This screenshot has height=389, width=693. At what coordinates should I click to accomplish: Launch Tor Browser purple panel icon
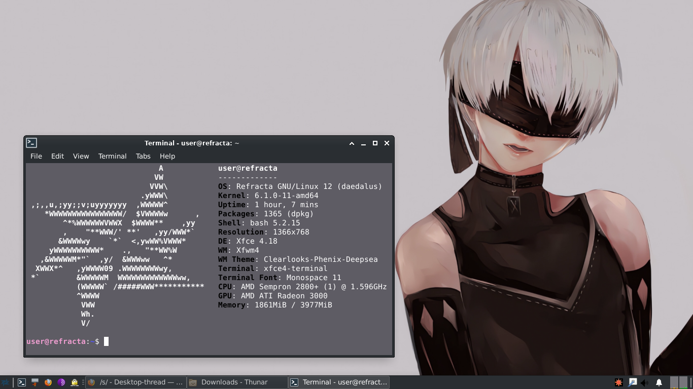coord(61,382)
